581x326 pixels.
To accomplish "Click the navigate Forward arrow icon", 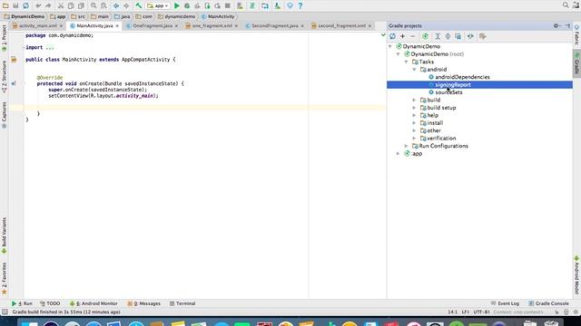I will click(126, 5).
